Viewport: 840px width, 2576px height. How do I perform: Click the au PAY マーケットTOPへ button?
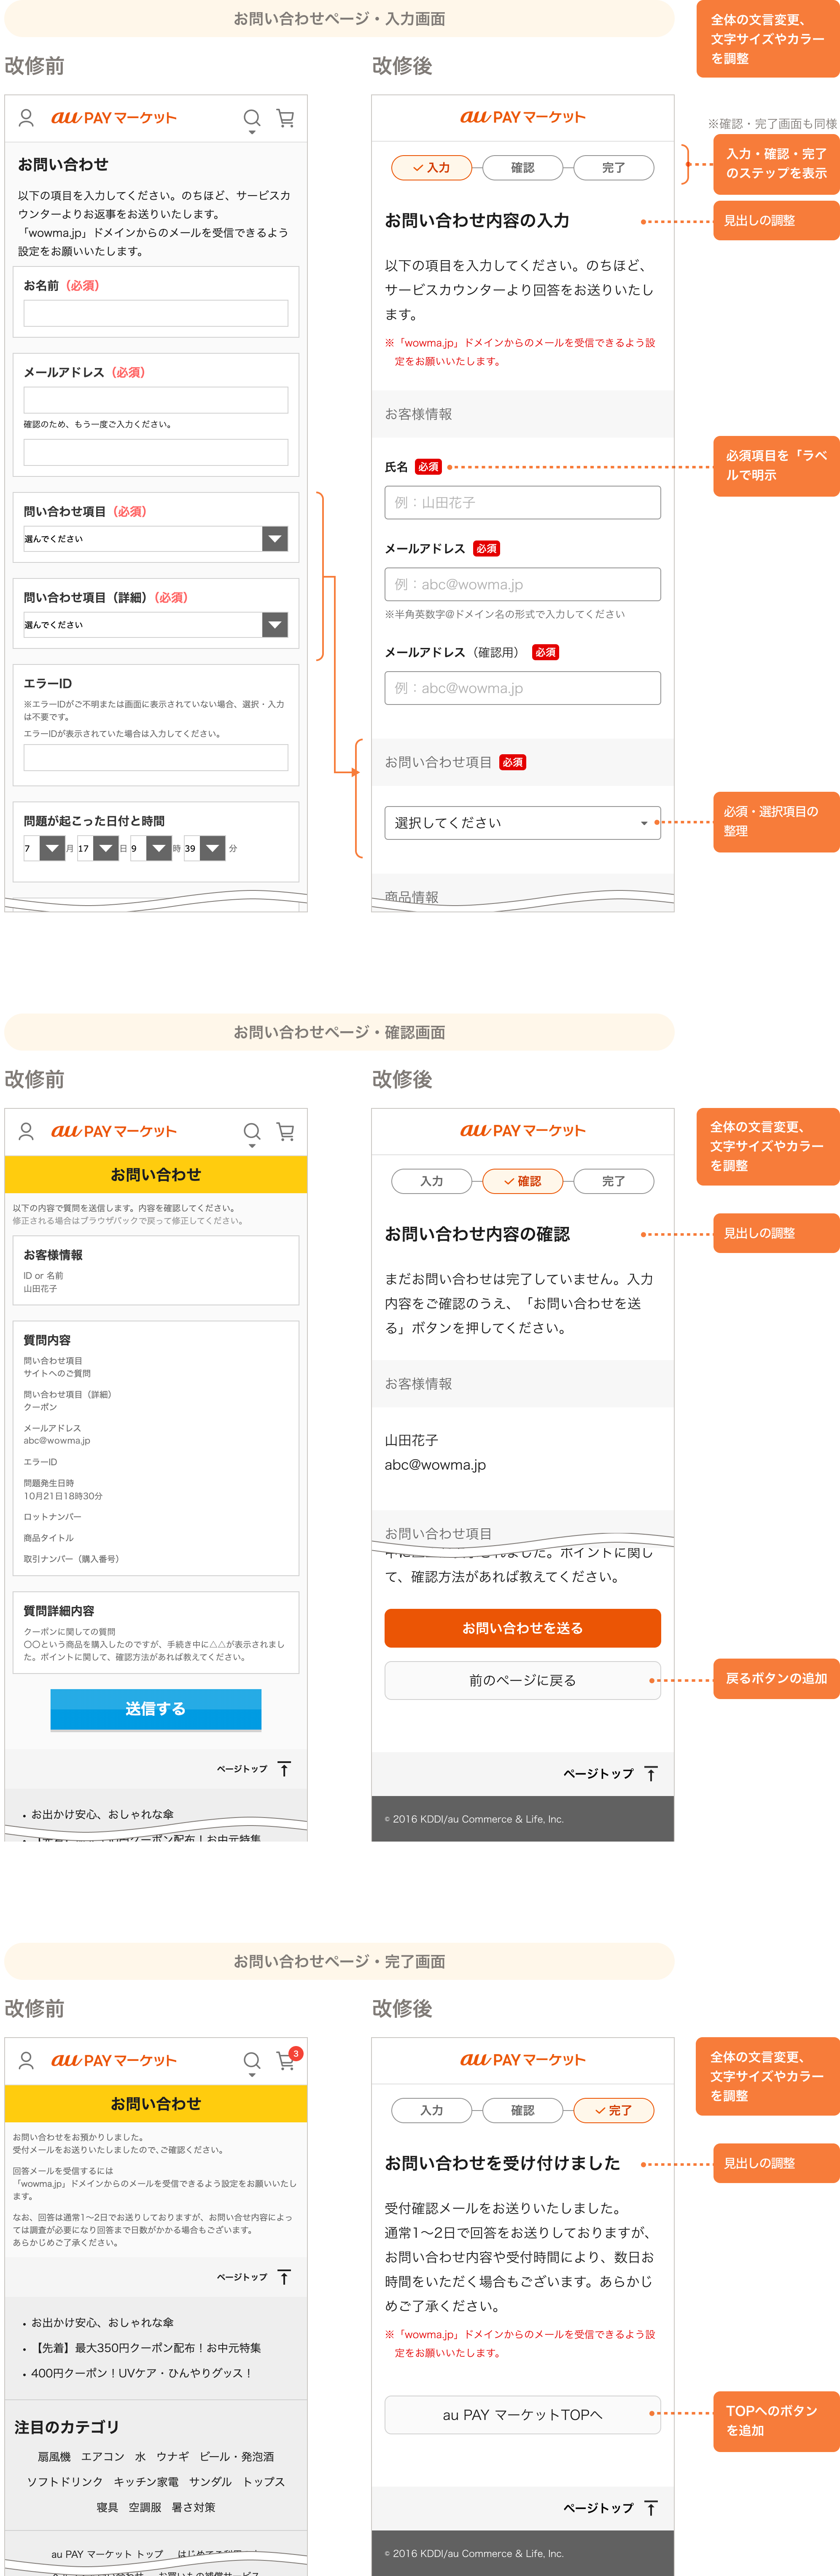522,2414
